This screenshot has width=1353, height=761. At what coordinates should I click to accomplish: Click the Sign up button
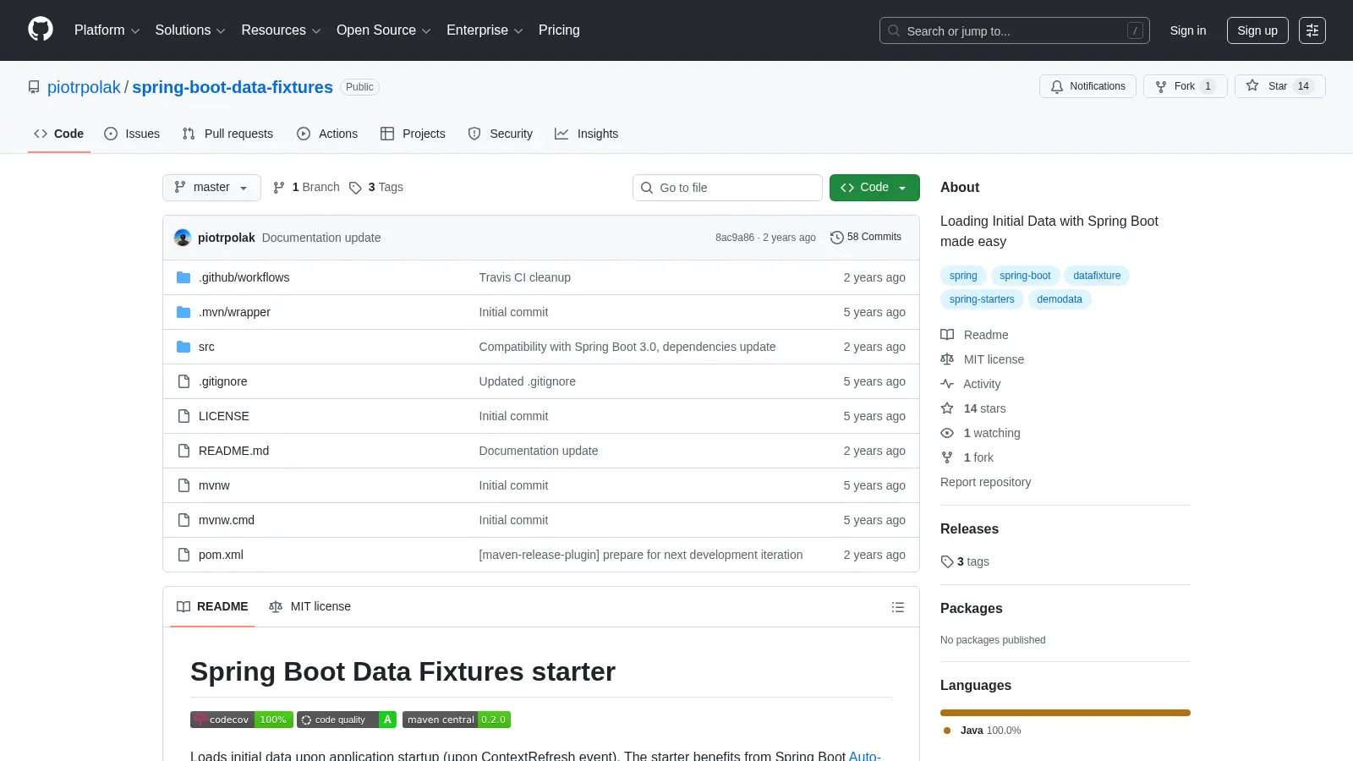tap(1257, 30)
